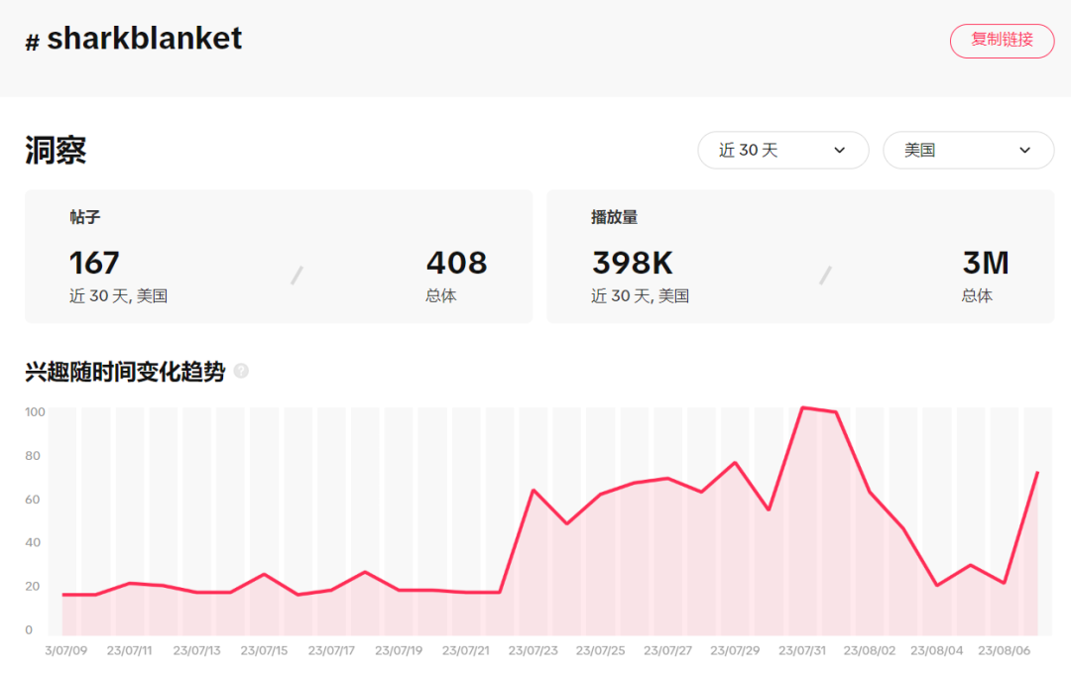
Task: Click the 23/07/23 date label on the axis
Action: tap(534, 651)
